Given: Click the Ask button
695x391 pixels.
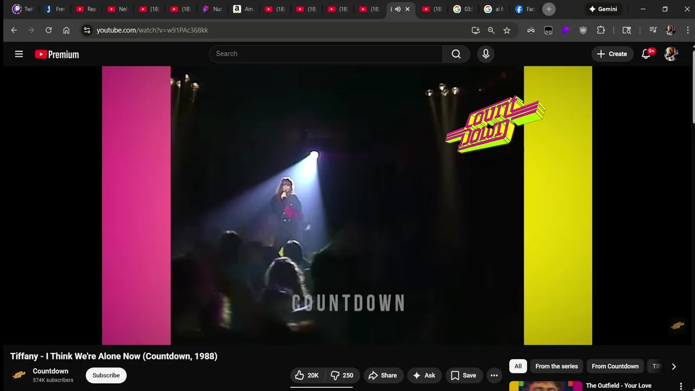Looking at the screenshot, I should pyautogui.click(x=424, y=375).
